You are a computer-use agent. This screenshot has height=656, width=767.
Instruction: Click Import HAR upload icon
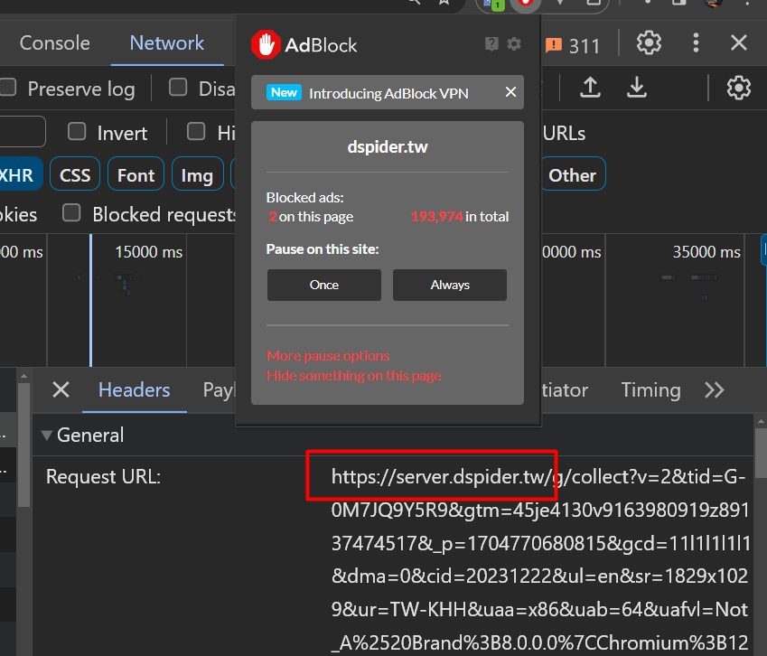(591, 88)
